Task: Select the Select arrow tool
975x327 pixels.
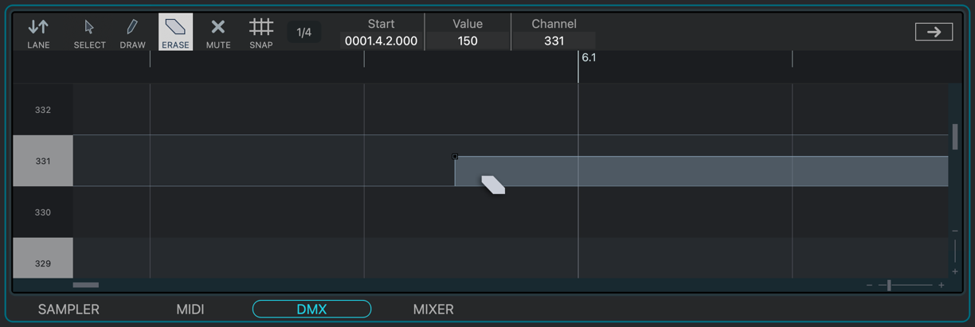Action: point(89,33)
